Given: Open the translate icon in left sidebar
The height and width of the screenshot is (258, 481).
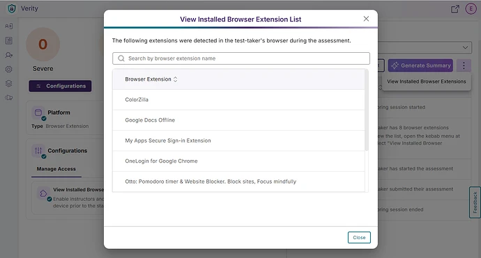Looking at the screenshot, I should click(x=8, y=26).
